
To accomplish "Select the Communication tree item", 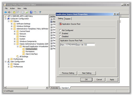I will tap(31, 49).
